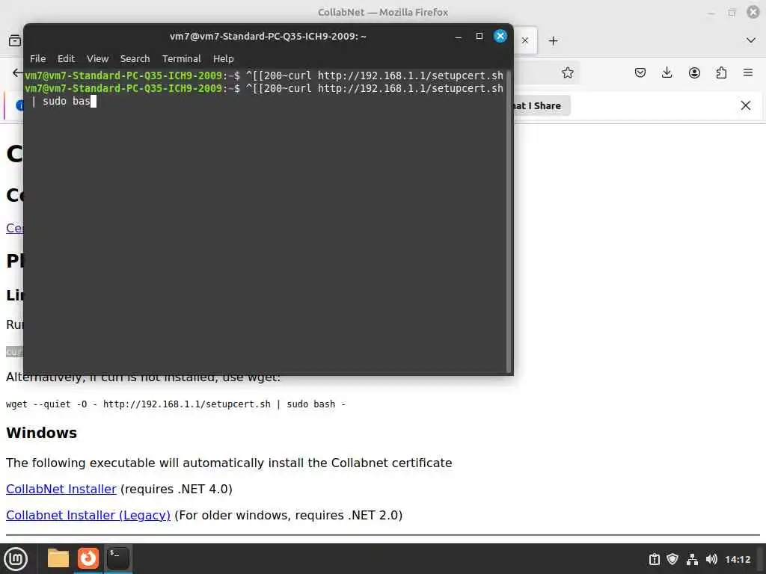Click the Firefox back arrow
766x574 pixels.
point(17,72)
